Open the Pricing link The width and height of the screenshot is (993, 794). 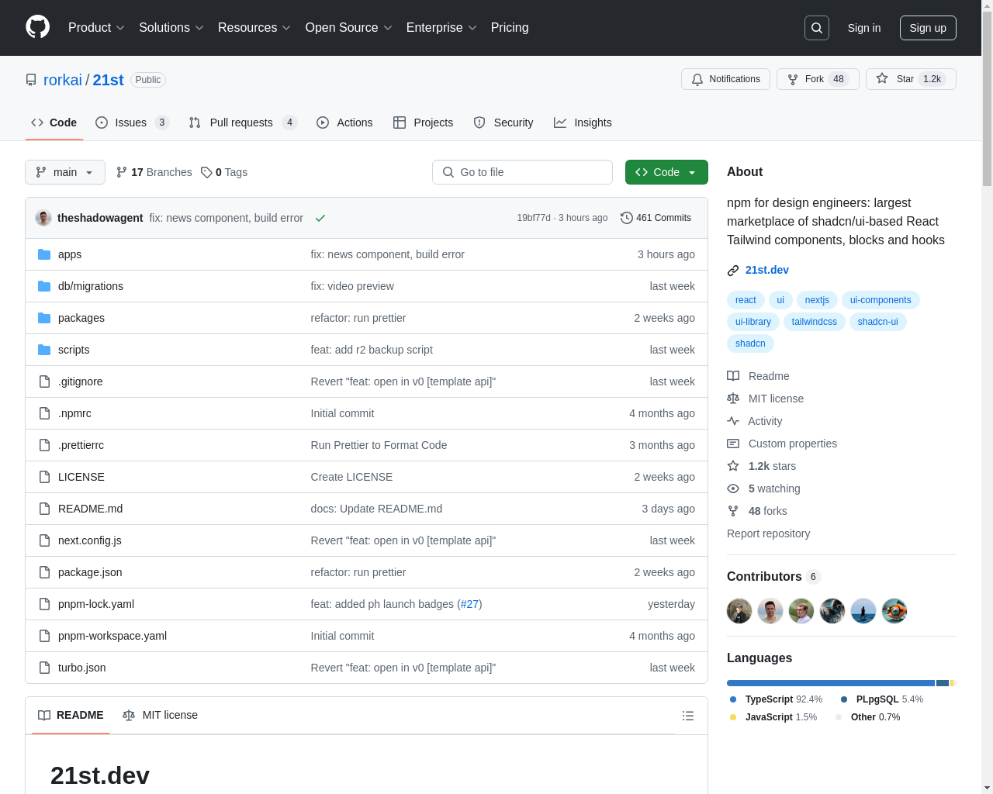pyautogui.click(x=510, y=28)
